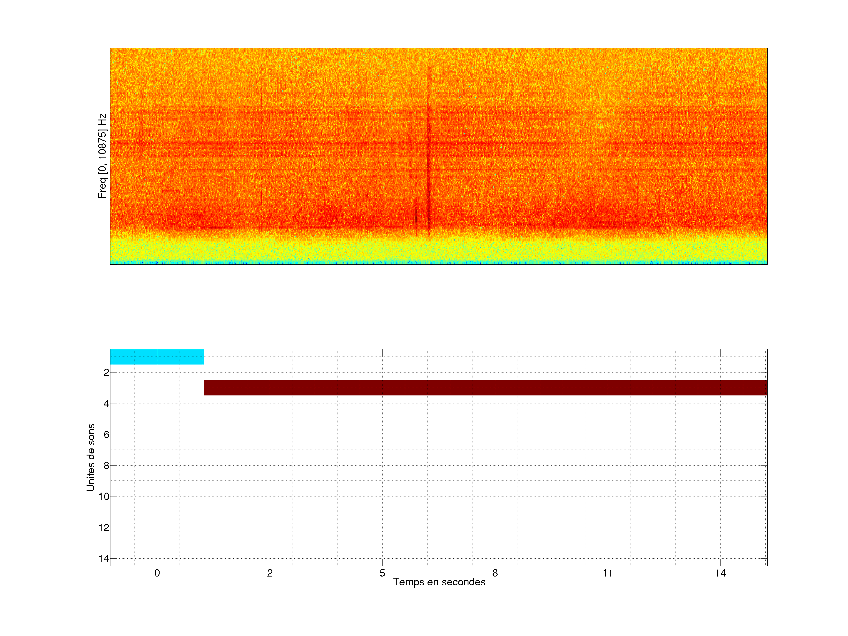The height and width of the screenshot is (636, 848).
Task: Click the 'Unites de sons' axis label
Action: click(91, 457)
